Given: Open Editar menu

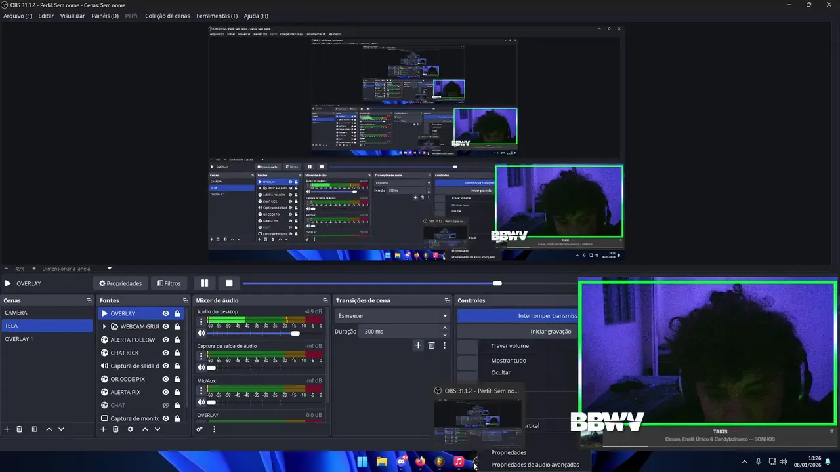Looking at the screenshot, I should [46, 16].
